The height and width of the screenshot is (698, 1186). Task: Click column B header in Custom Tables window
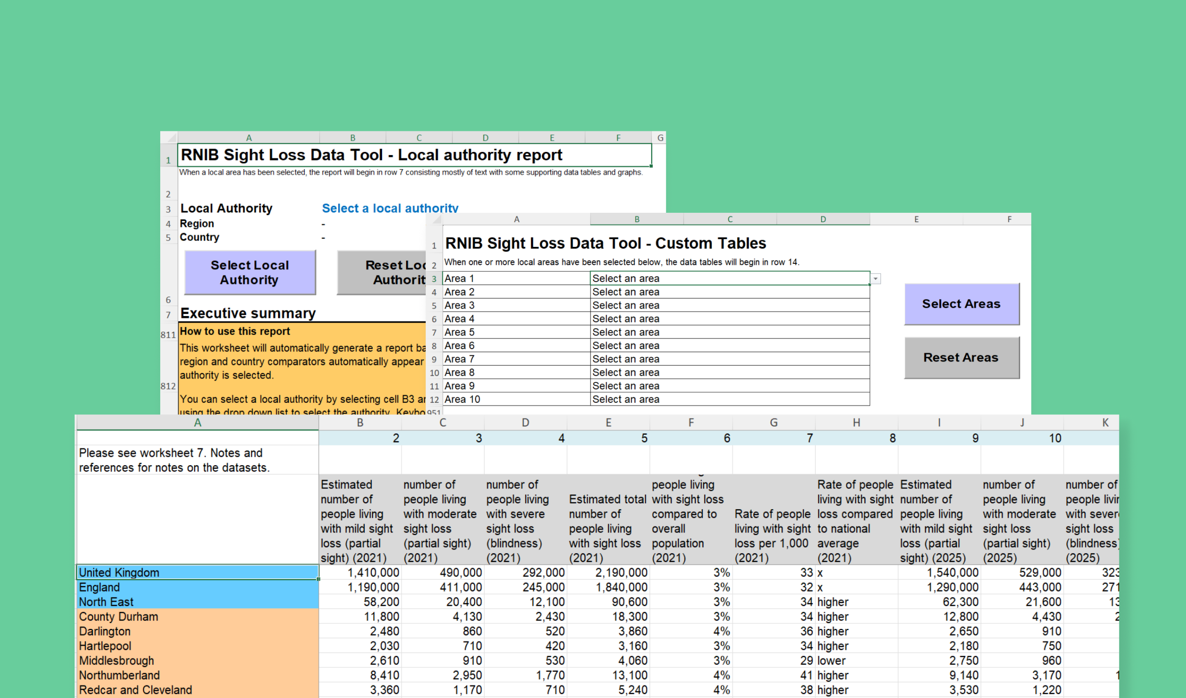tap(637, 219)
